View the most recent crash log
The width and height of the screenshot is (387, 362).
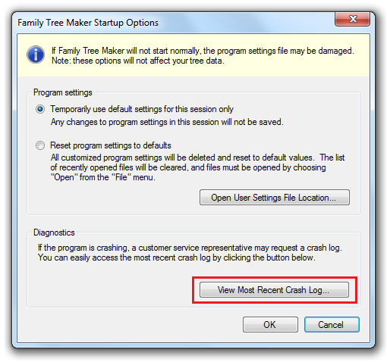[274, 290]
